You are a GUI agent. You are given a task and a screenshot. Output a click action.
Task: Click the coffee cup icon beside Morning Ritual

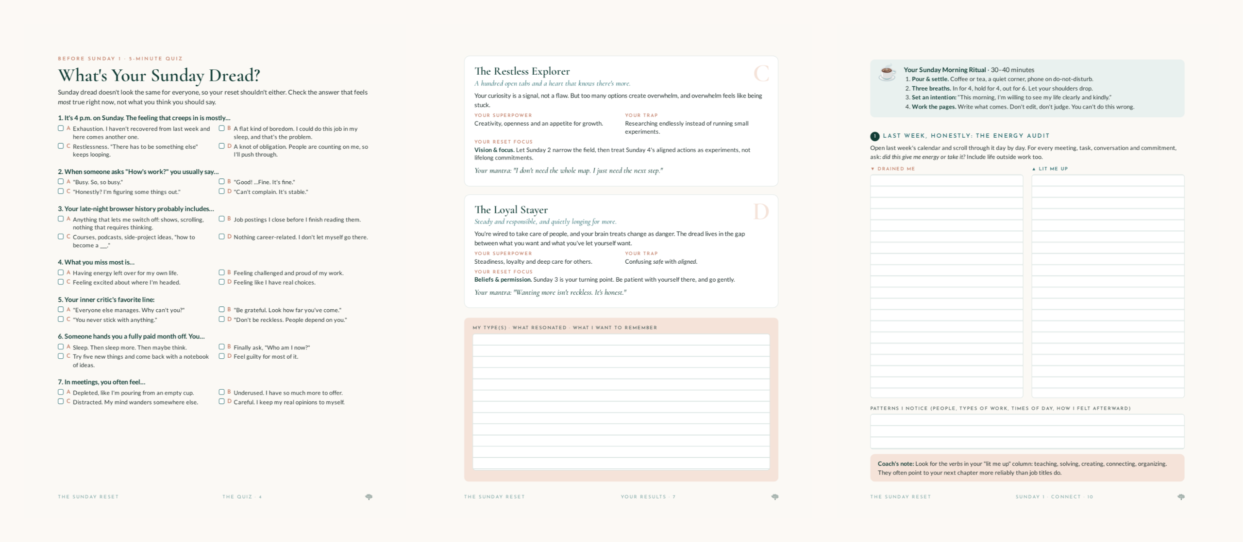[x=887, y=73]
